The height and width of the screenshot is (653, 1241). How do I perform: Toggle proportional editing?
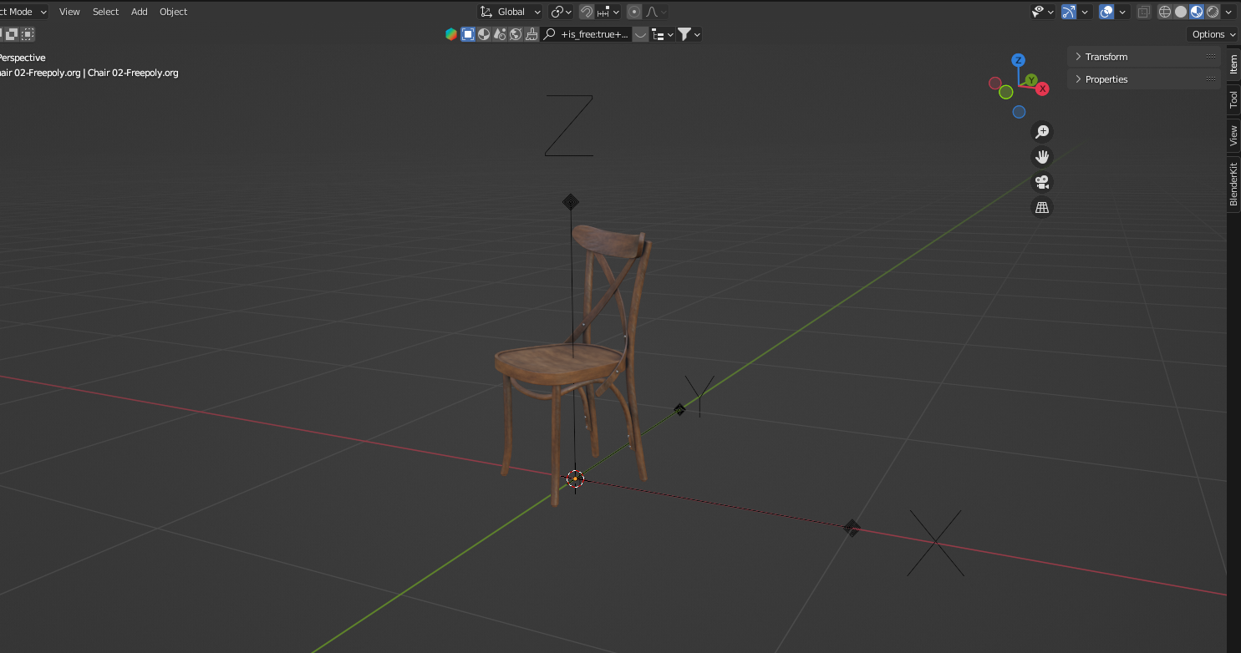pos(634,12)
